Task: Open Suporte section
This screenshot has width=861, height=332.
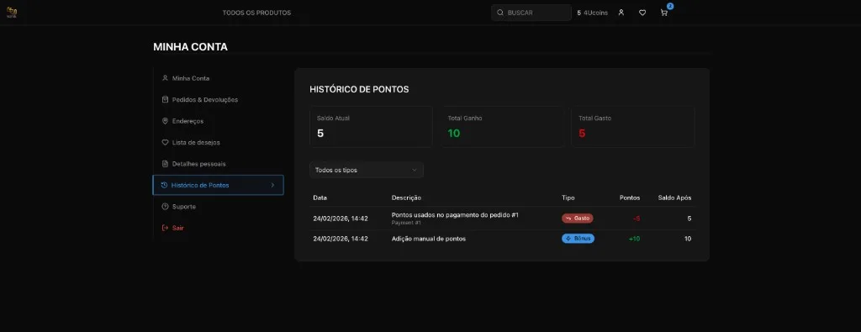Action: point(218,207)
